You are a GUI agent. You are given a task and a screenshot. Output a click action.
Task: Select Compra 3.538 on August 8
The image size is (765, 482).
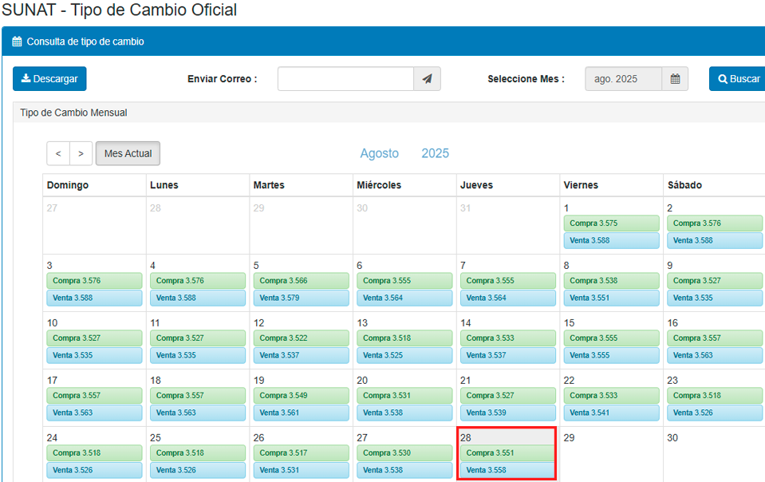(611, 281)
